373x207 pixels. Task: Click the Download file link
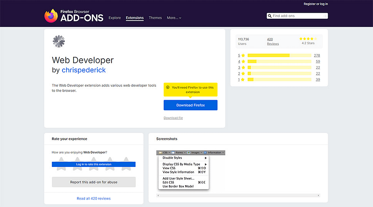(x=173, y=118)
